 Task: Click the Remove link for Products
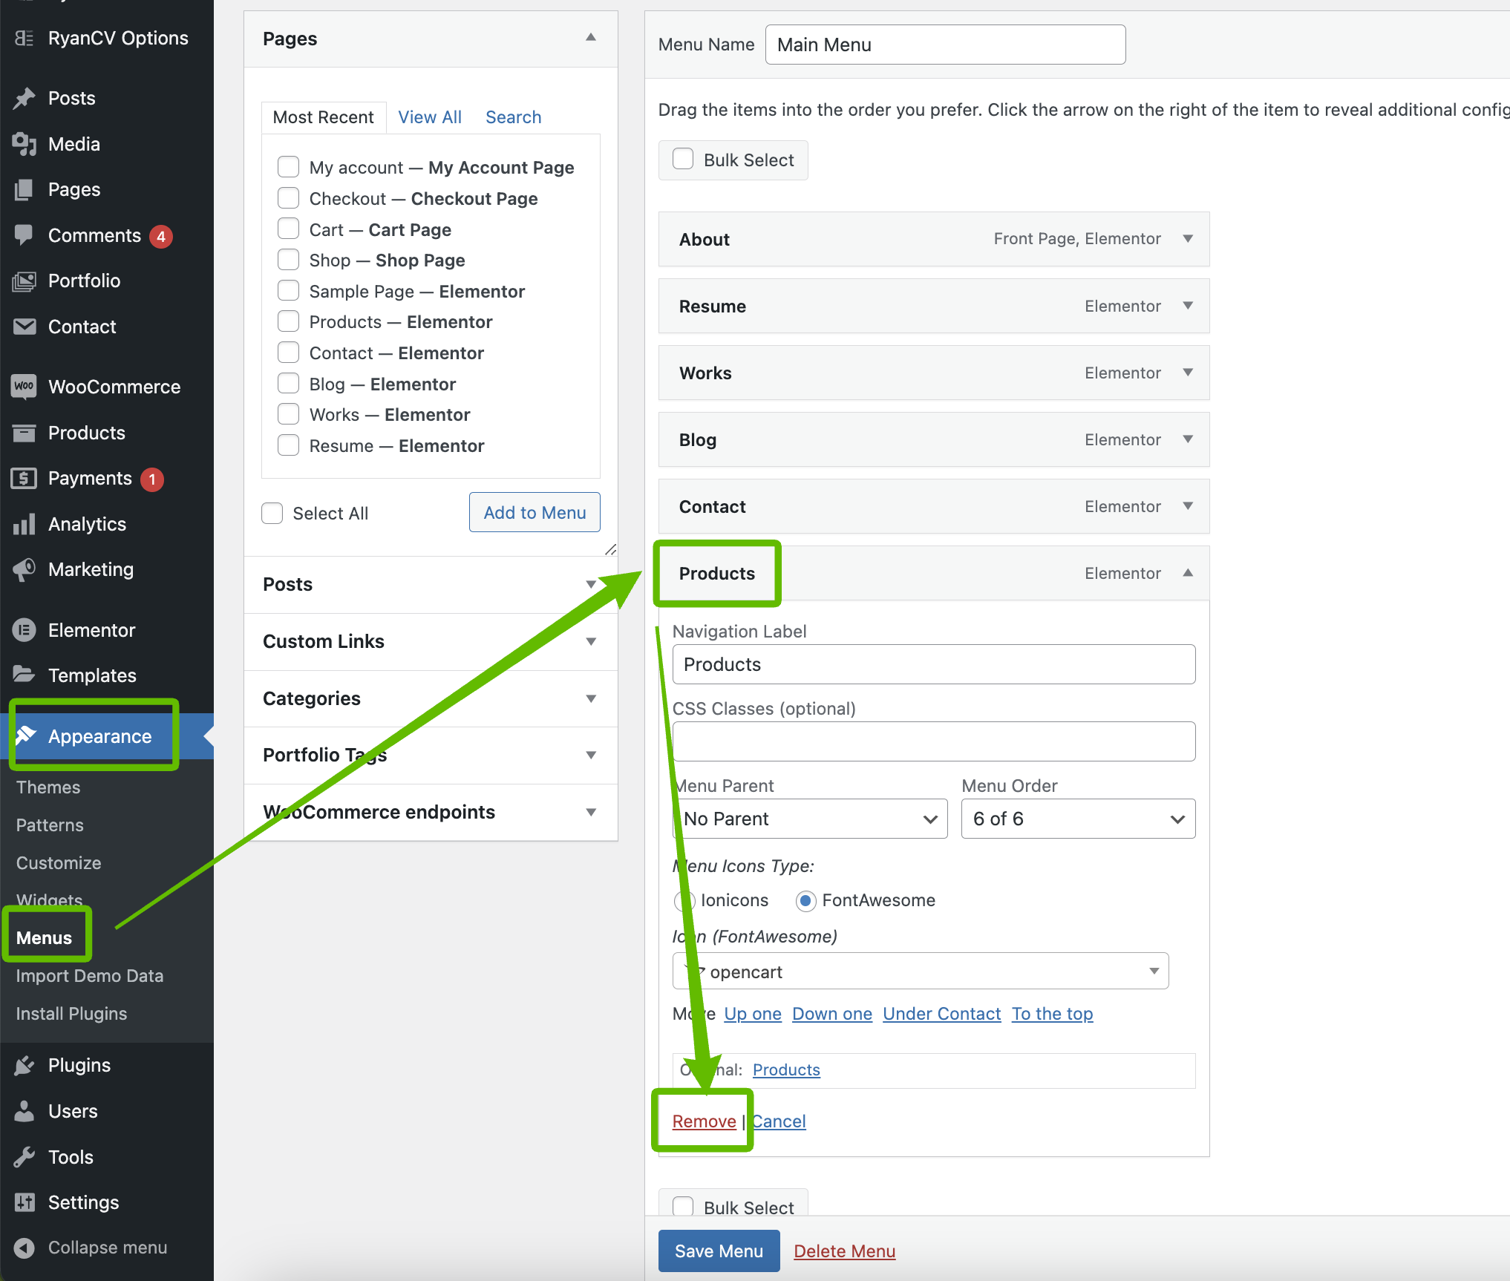[x=704, y=1121]
